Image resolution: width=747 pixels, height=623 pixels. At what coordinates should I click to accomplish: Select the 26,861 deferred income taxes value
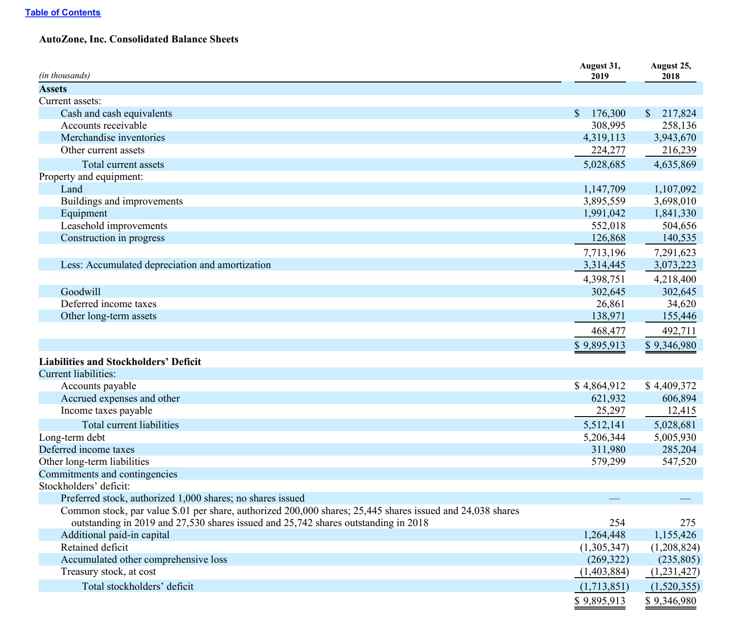pyautogui.click(x=611, y=304)
